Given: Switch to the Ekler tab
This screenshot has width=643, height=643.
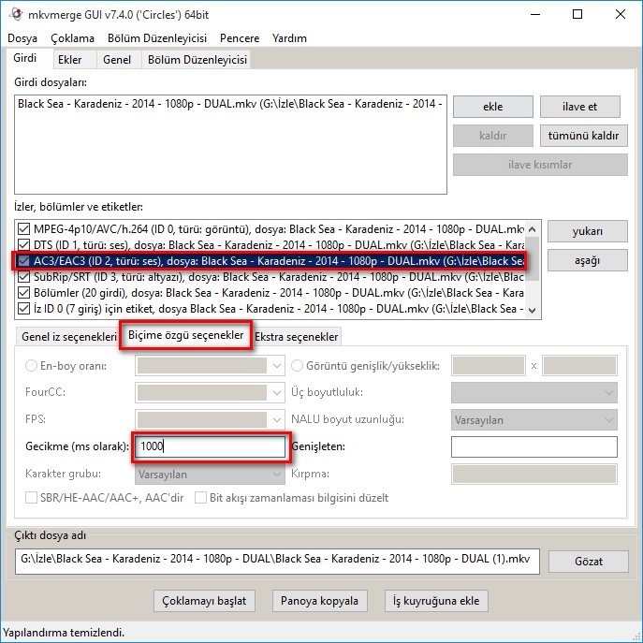Looking at the screenshot, I should pos(69,60).
